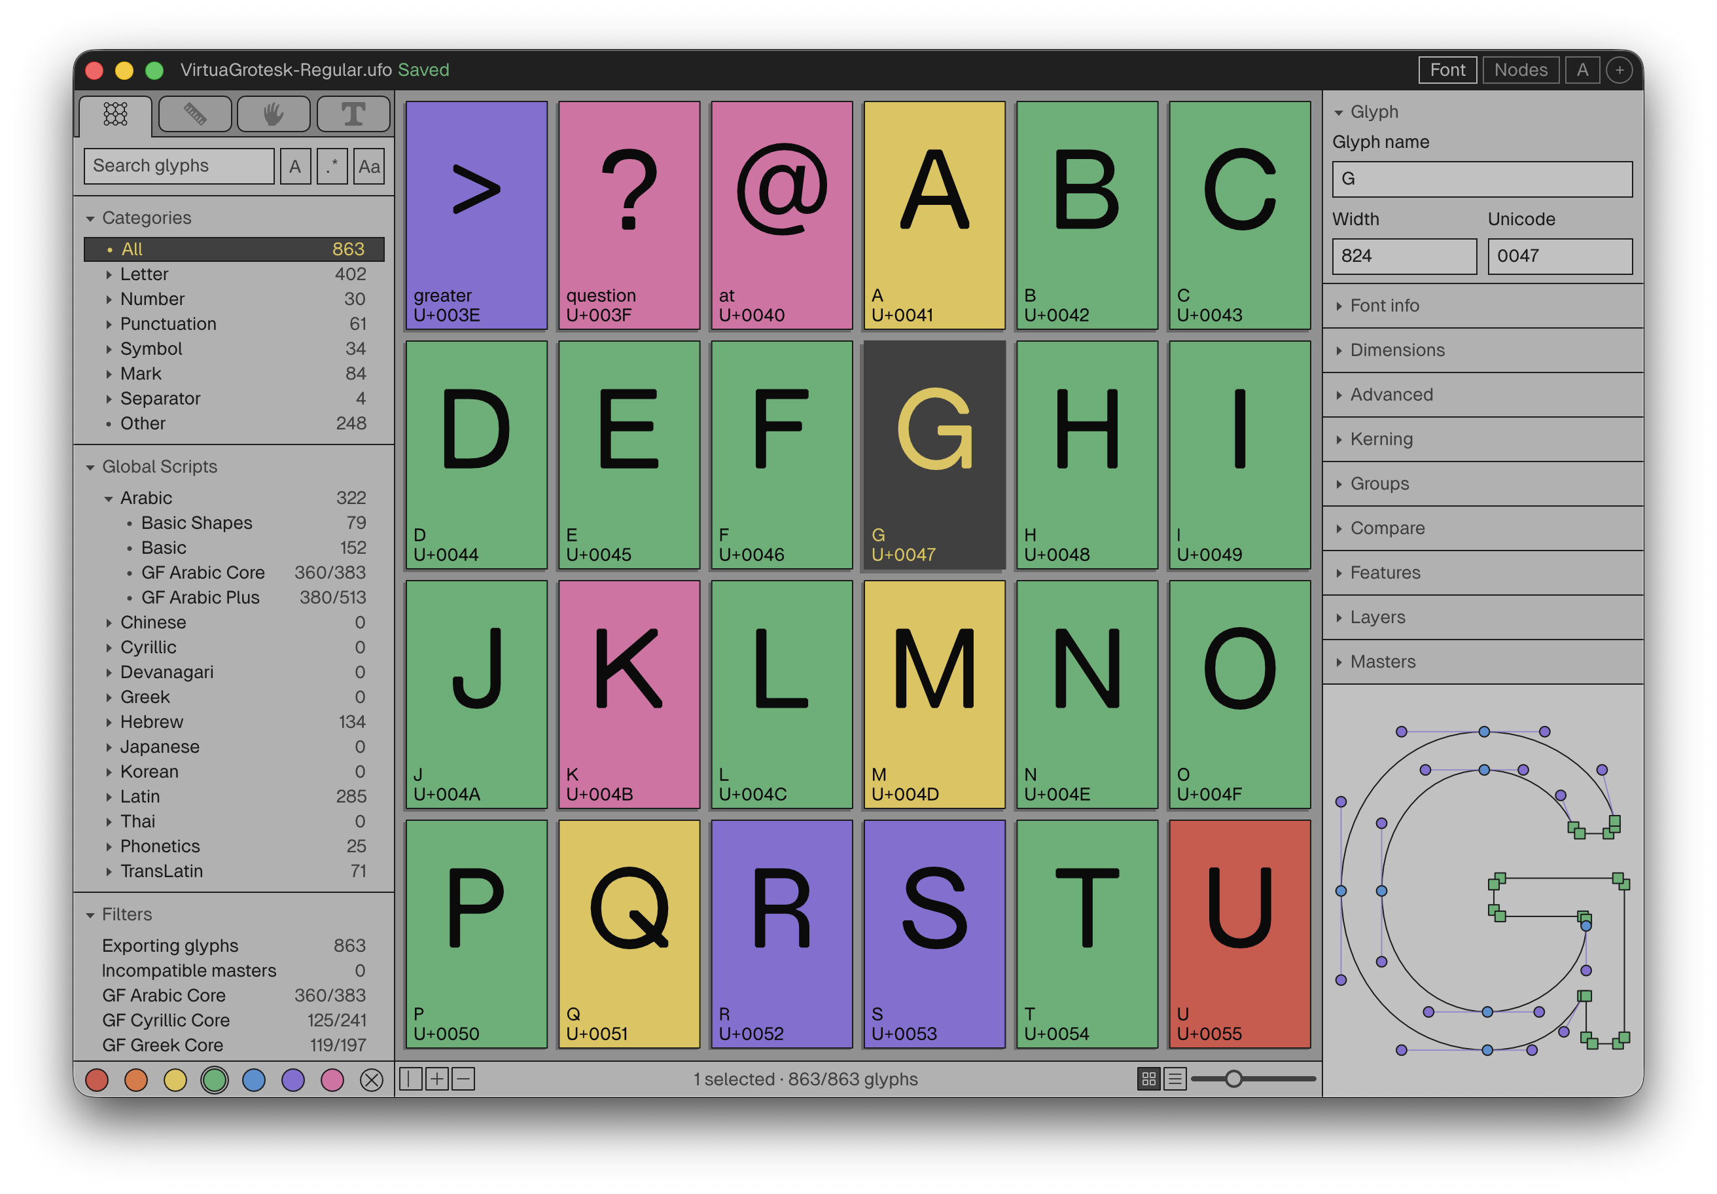
Task: Switch to the Font tab
Action: coord(1447,70)
